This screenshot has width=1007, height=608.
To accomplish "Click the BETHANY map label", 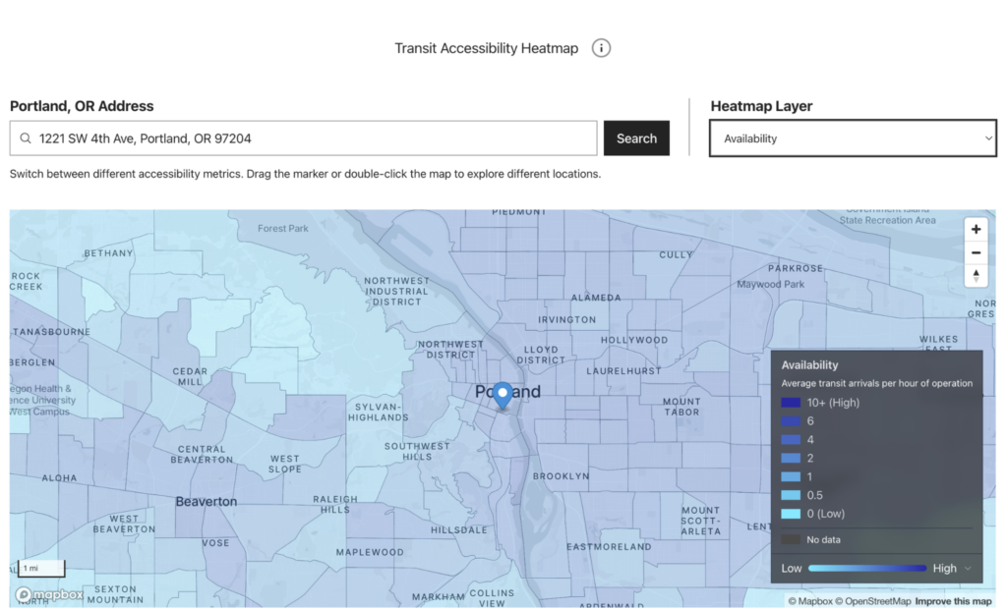I will coord(108,253).
